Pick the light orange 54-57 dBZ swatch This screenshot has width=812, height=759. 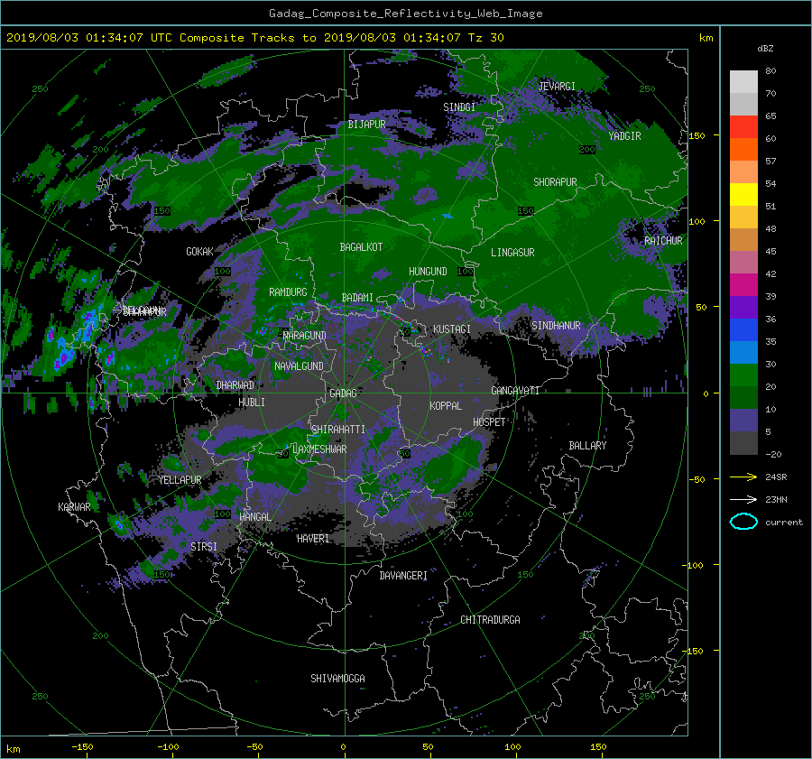[743, 172]
